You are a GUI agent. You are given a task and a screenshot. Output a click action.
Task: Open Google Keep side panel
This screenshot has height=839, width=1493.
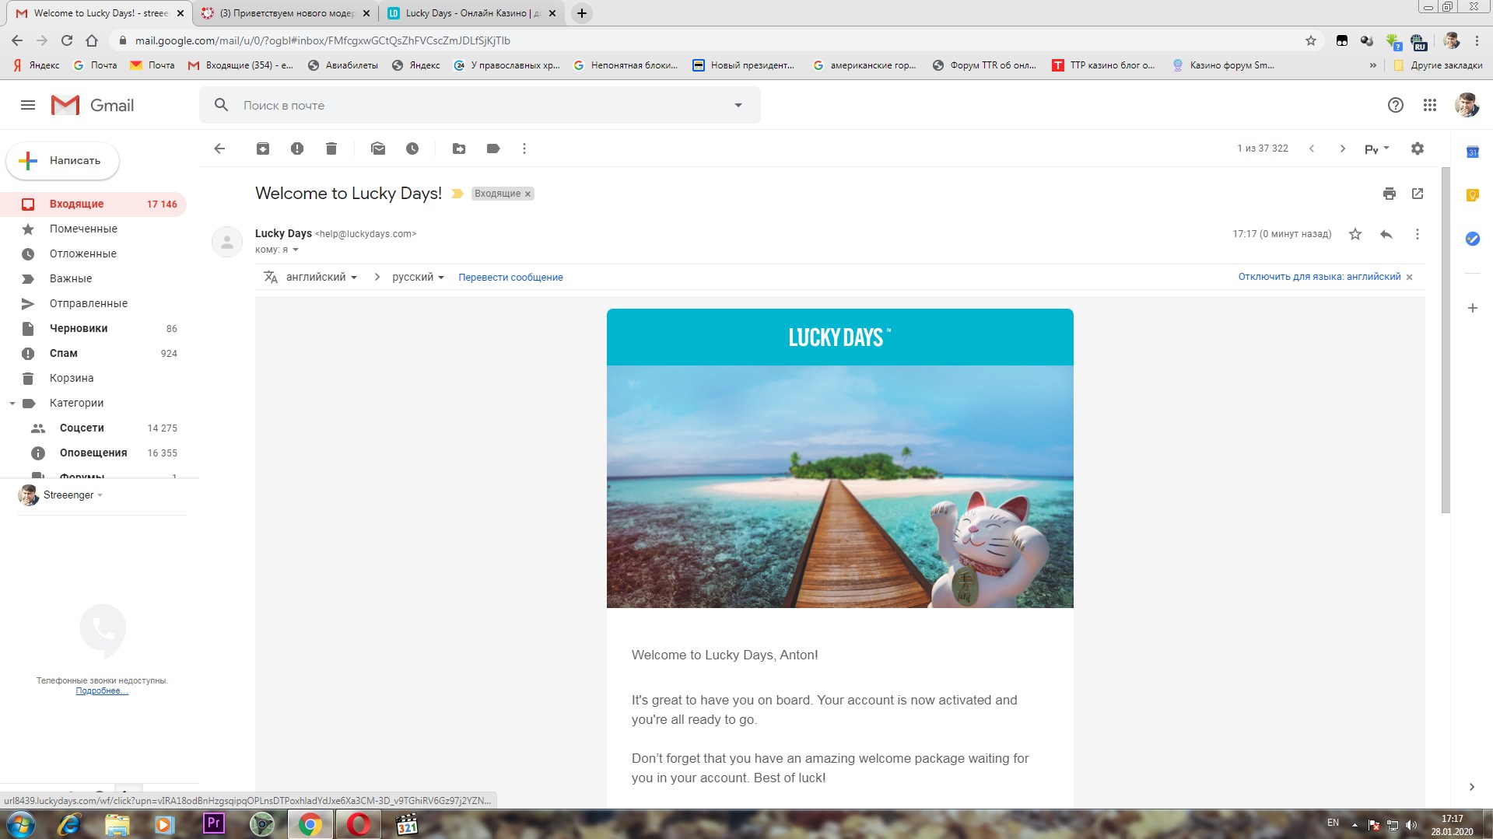pos(1473,195)
